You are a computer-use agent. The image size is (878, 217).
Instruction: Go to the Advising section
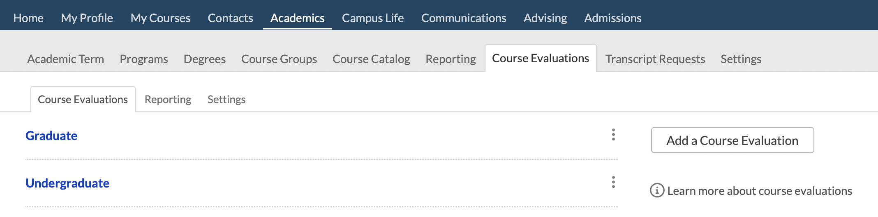click(x=545, y=18)
